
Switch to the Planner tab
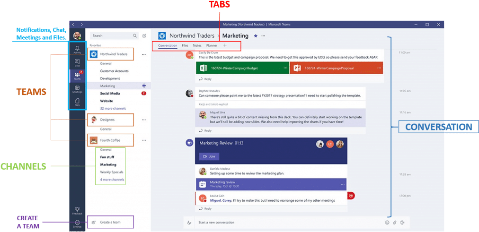coord(212,45)
